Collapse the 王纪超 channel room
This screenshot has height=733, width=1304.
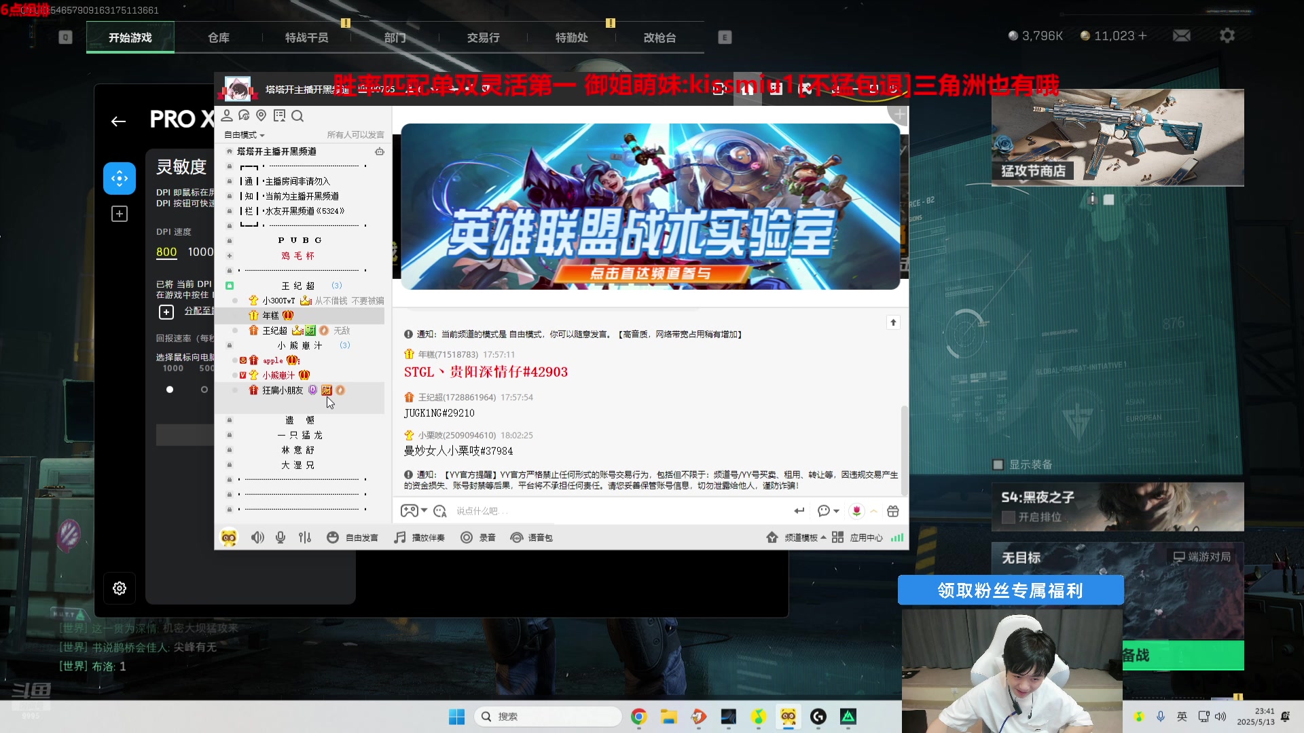click(x=230, y=286)
